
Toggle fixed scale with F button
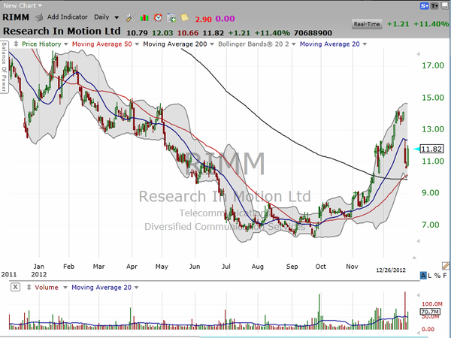point(445,276)
